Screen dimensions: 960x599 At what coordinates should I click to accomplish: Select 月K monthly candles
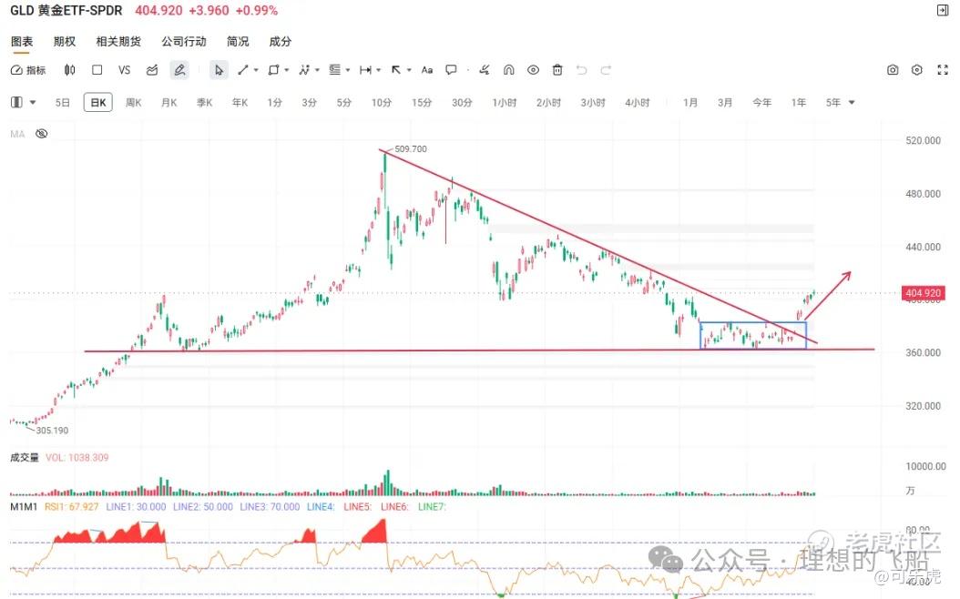coord(169,103)
